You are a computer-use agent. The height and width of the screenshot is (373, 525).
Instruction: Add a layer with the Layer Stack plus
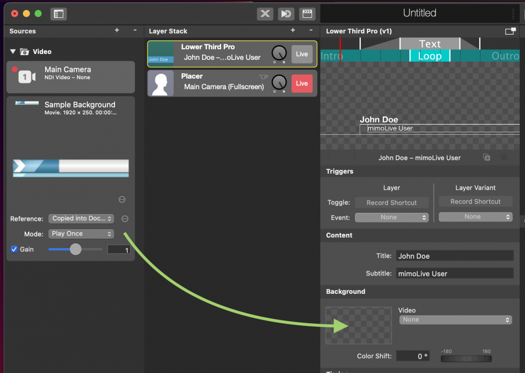(x=292, y=30)
